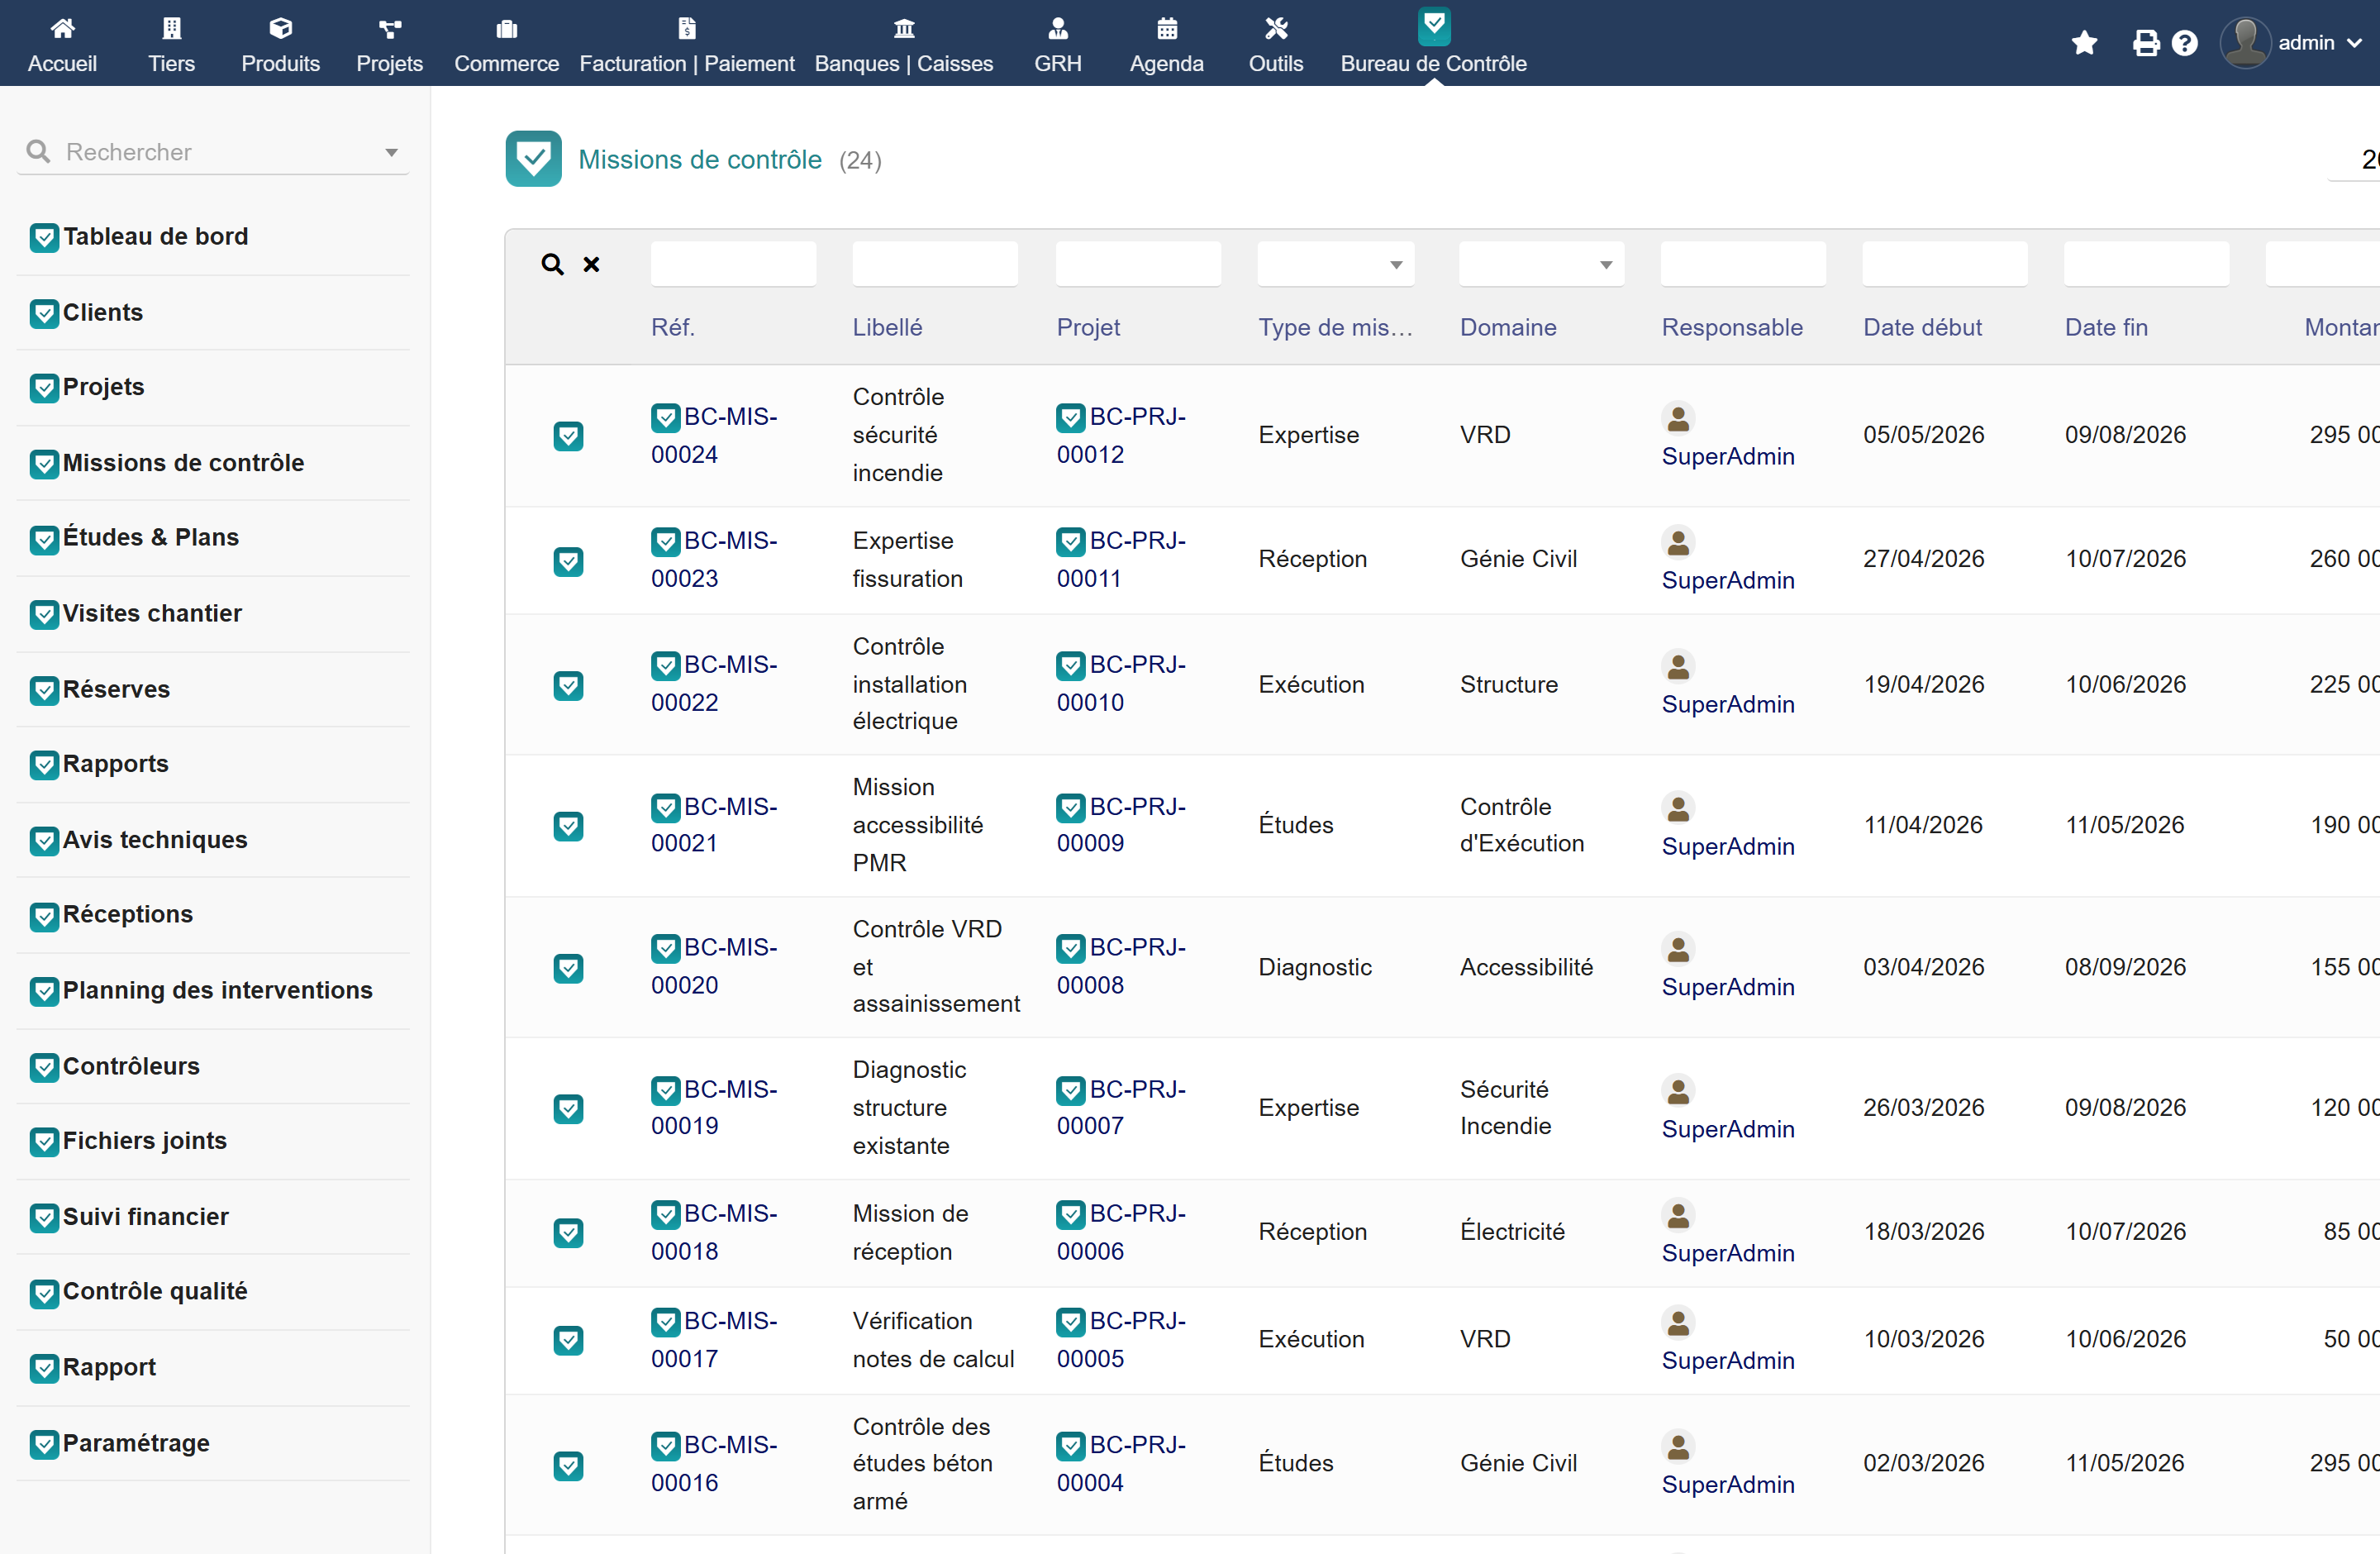Open the Outils tools icon
The width and height of the screenshot is (2380, 1554).
(x=1276, y=28)
